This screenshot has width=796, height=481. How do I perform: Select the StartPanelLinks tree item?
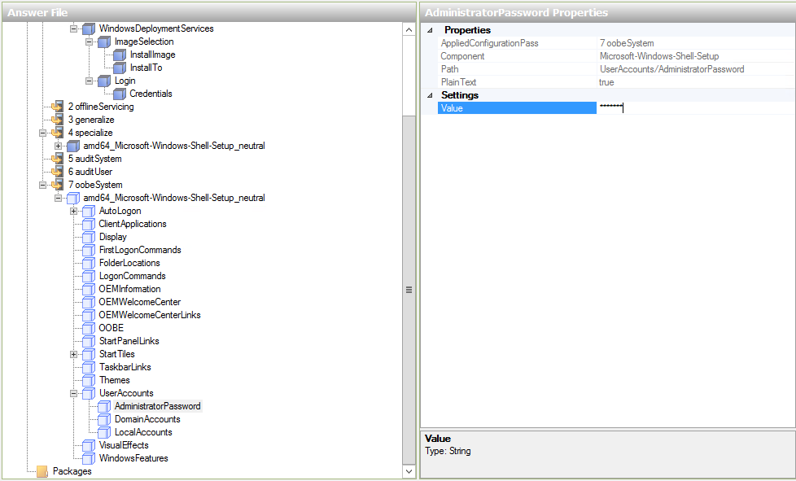click(x=129, y=341)
